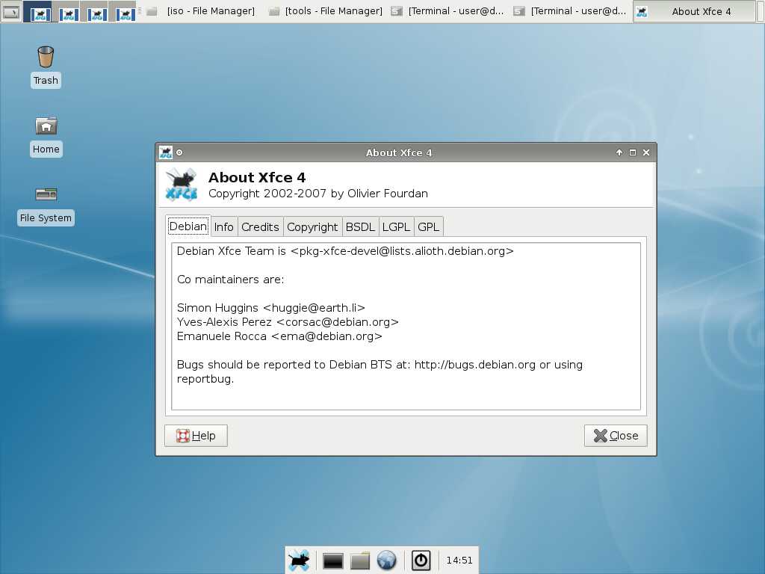Click the line 'Emanuele Rocca <ema@debian.org>'

click(279, 336)
